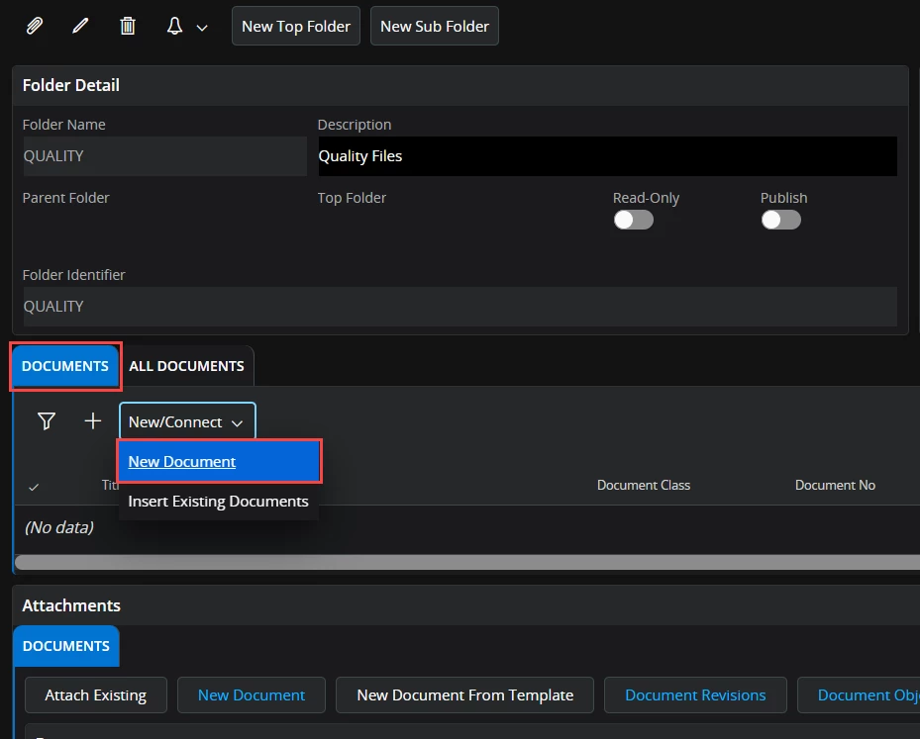Viewport: 920px width, 739px height.
Task: Click the pencil edit icon
Action: click(x=81, y=26)
